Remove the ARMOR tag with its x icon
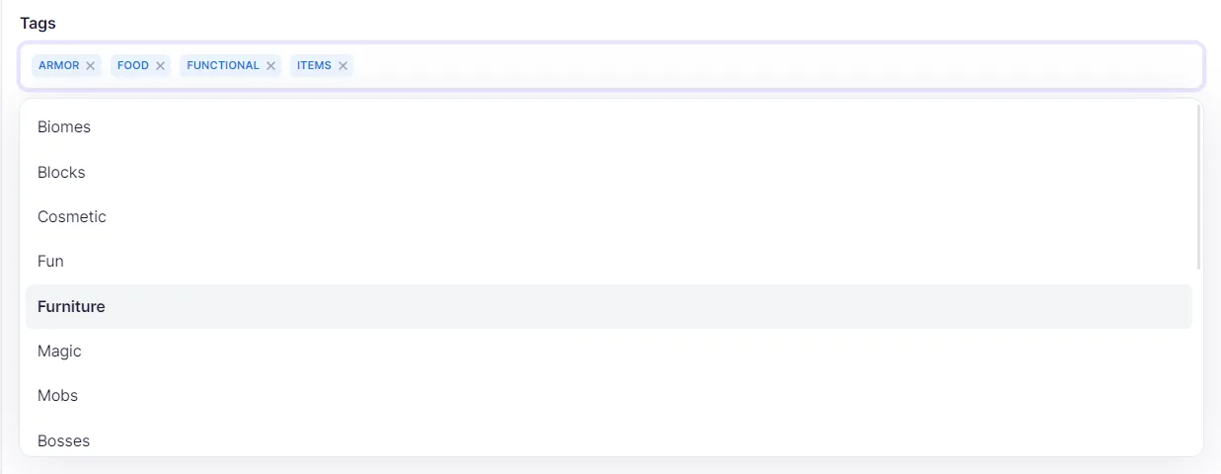 pyautogui.click(x=90, y=66)
